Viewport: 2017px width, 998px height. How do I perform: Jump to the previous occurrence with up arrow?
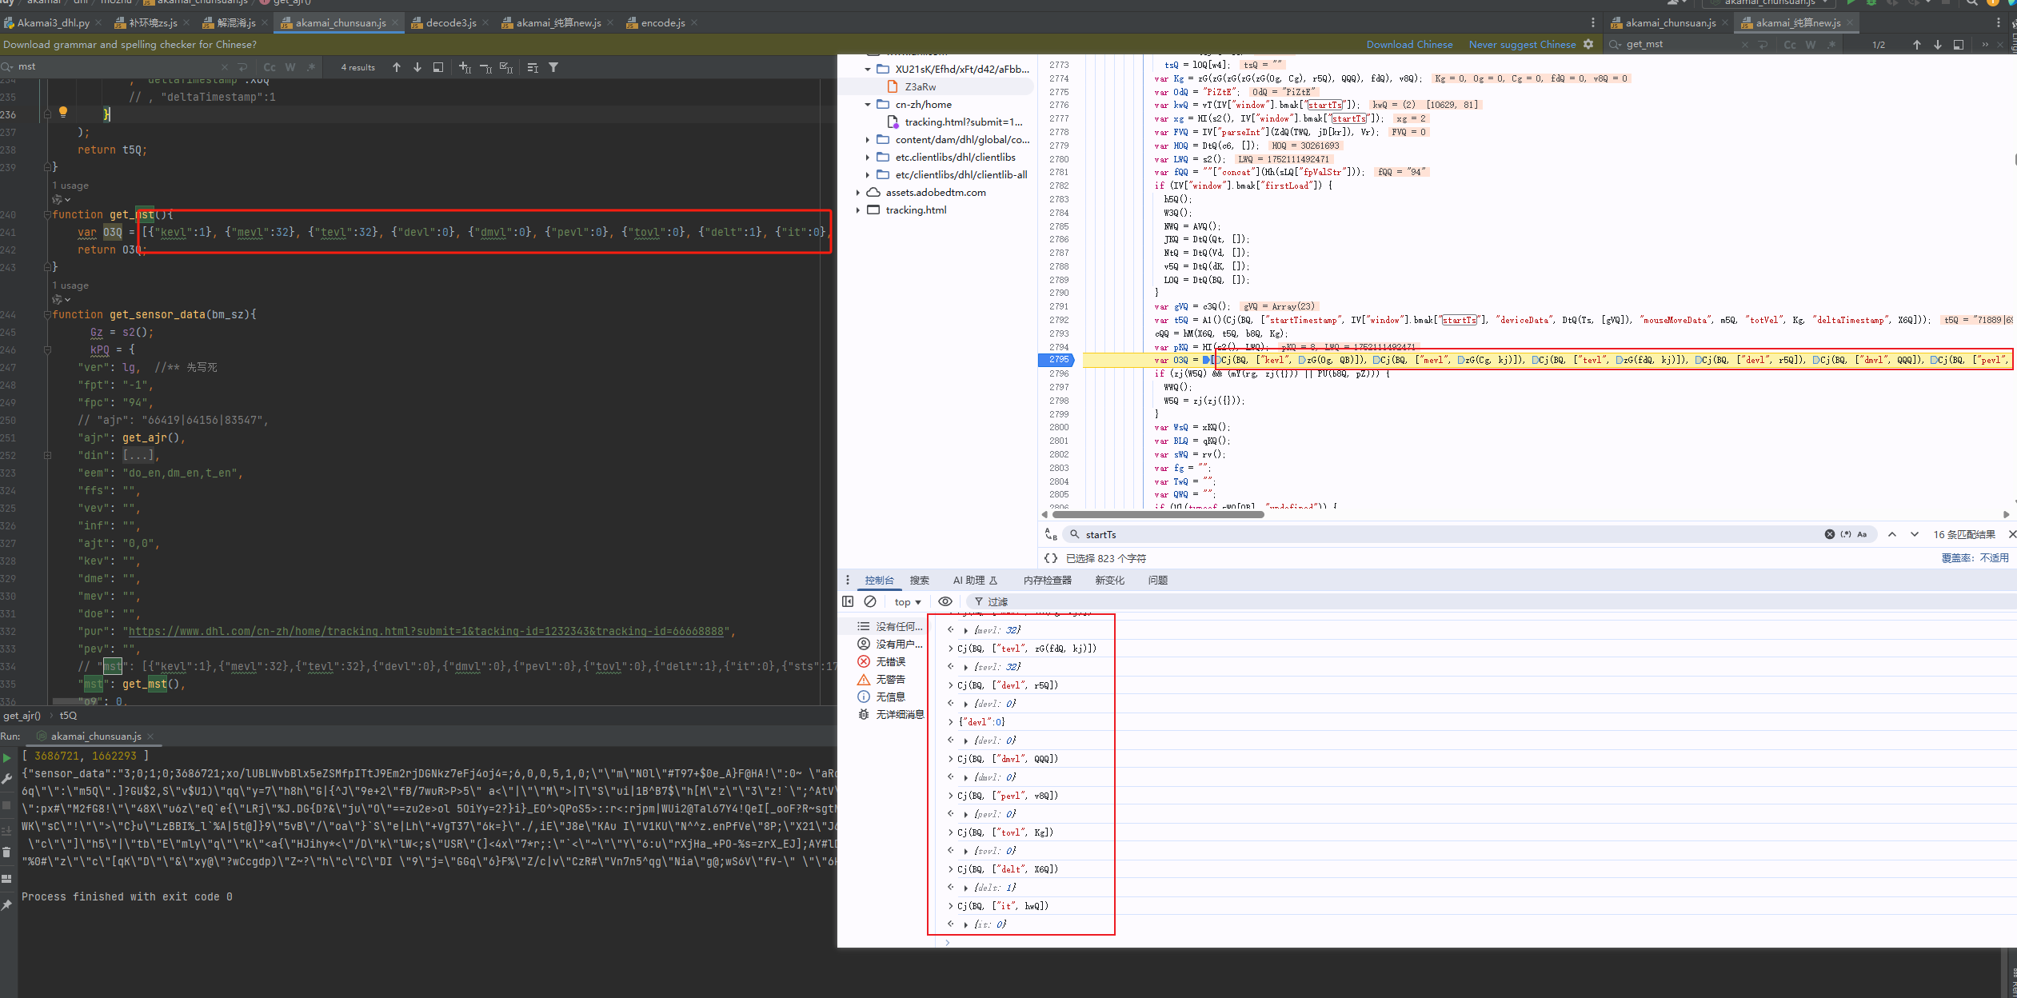click(397, 67)
